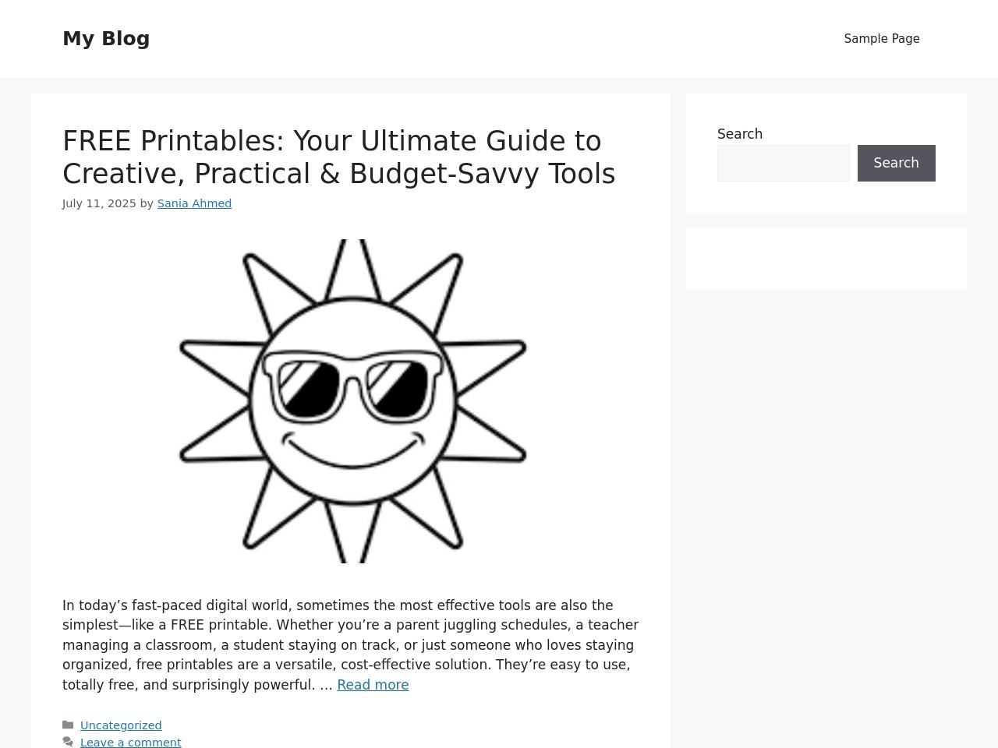
Task: Click the comments speech bubble icon
Action: pyautogui.click(x=68, y=743)
